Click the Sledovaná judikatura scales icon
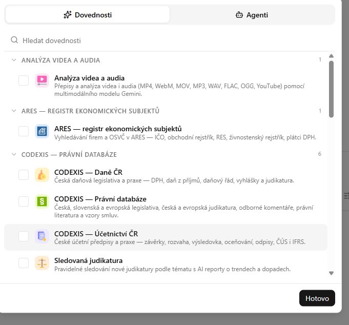The width and height of the screenshot is (349, 325). (x=42, y=263)
